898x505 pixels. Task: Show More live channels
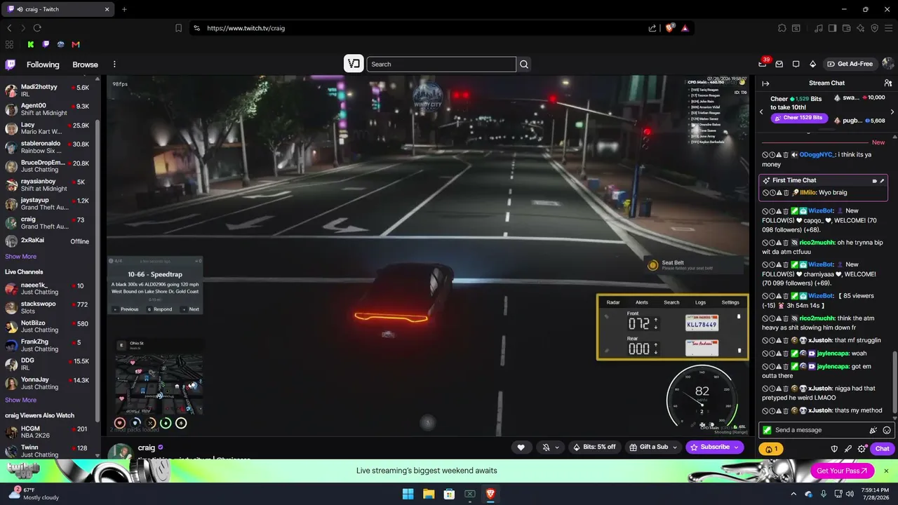[x=20, y=400]
